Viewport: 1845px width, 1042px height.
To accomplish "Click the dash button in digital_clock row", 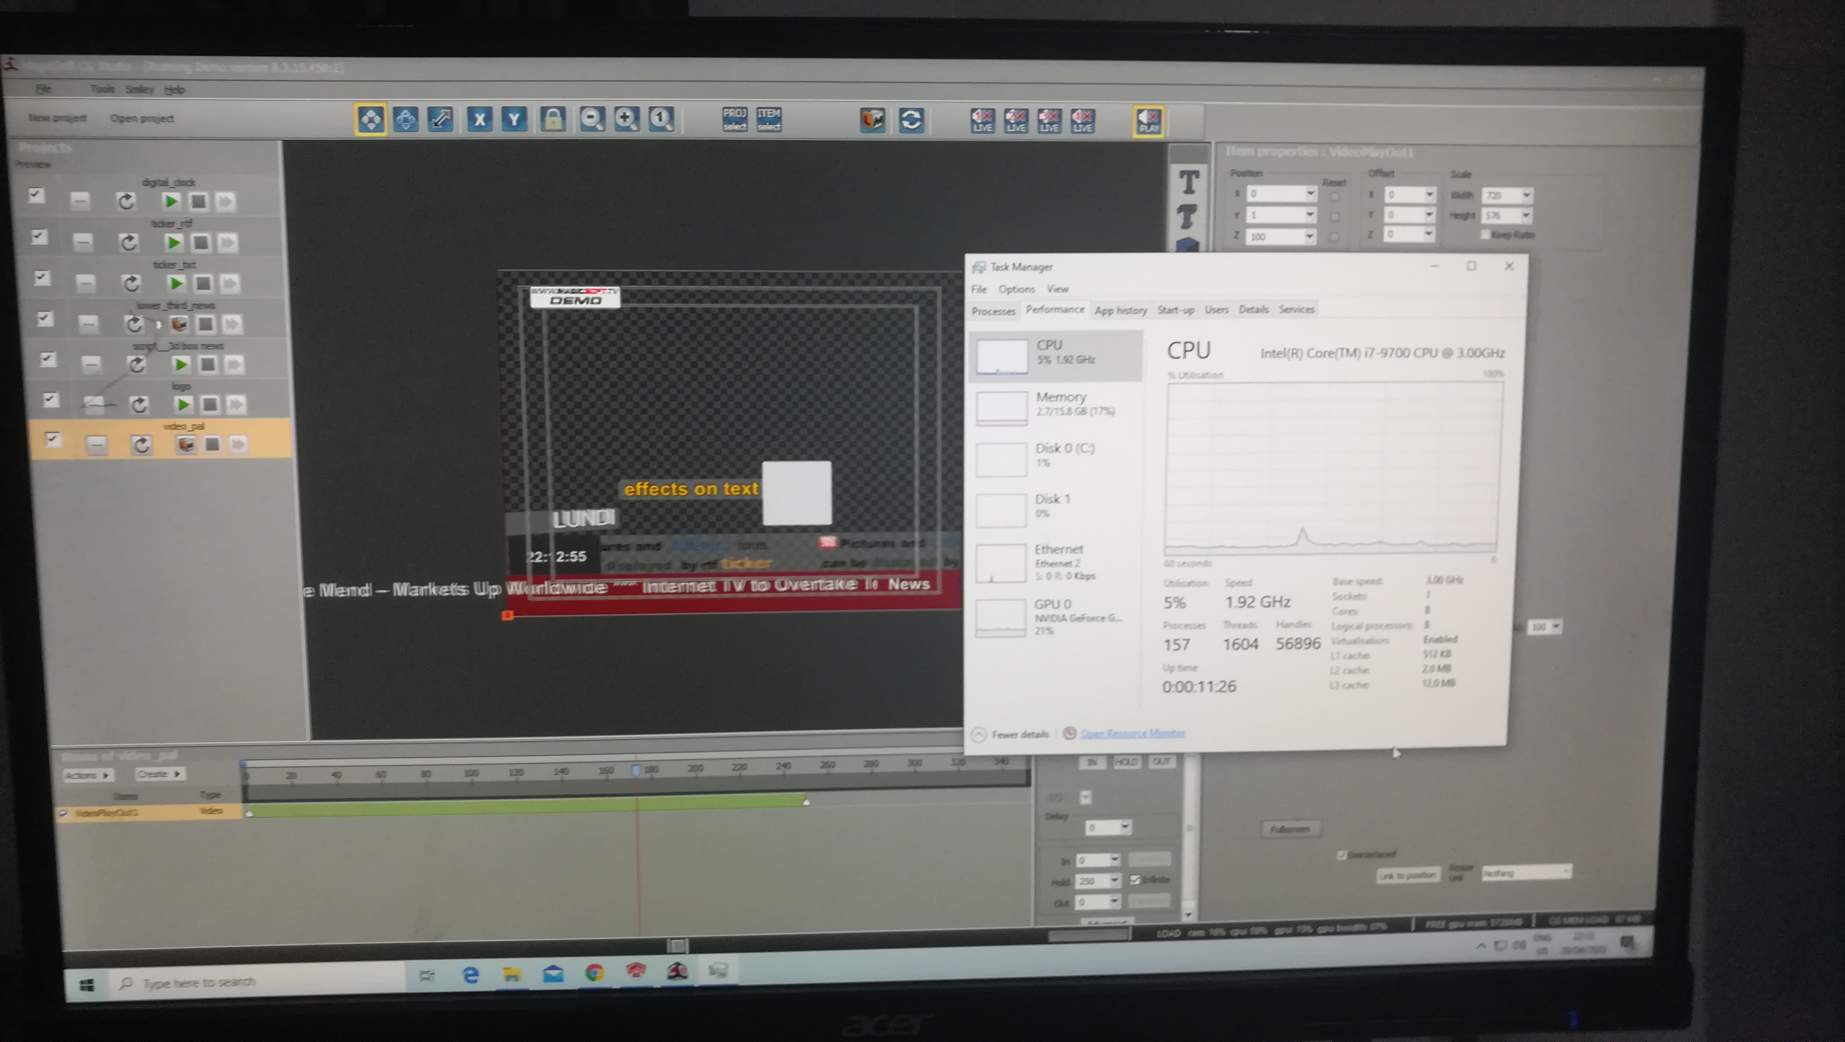I will [x=80, y=200].
